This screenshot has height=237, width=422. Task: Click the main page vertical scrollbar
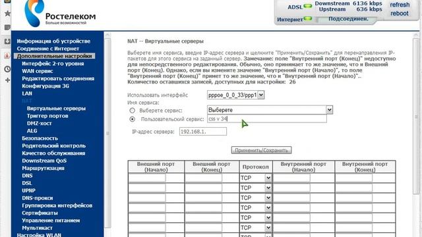click(x=416, y=116)
